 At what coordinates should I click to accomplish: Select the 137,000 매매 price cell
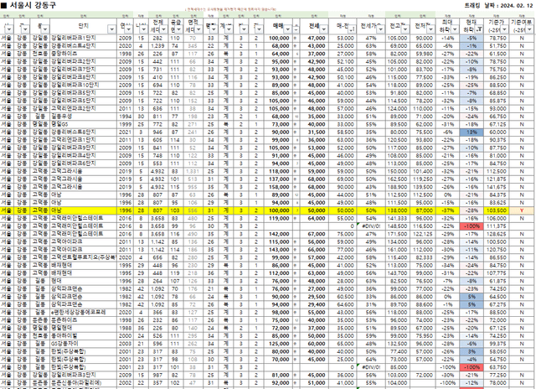click(x=278, y=179)
